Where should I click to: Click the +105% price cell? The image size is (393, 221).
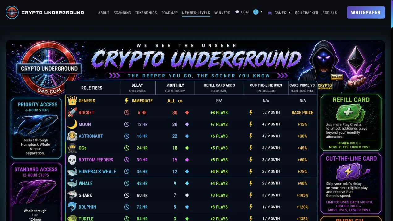click(302, 195)
